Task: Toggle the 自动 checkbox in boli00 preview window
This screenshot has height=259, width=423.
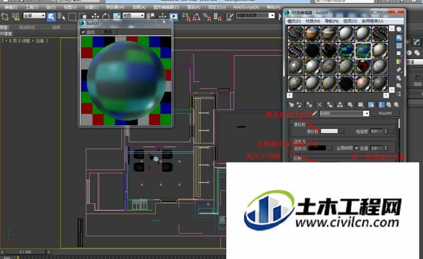Action: point(83,32)
